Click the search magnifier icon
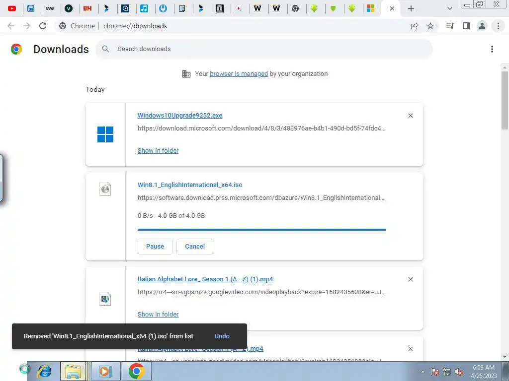Viewport: 509px width, 381px height. (x=105, y=49)
